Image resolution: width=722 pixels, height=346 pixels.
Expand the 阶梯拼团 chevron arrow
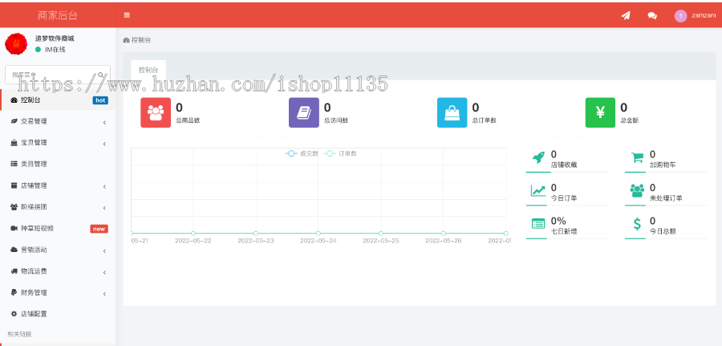(104, 208)
